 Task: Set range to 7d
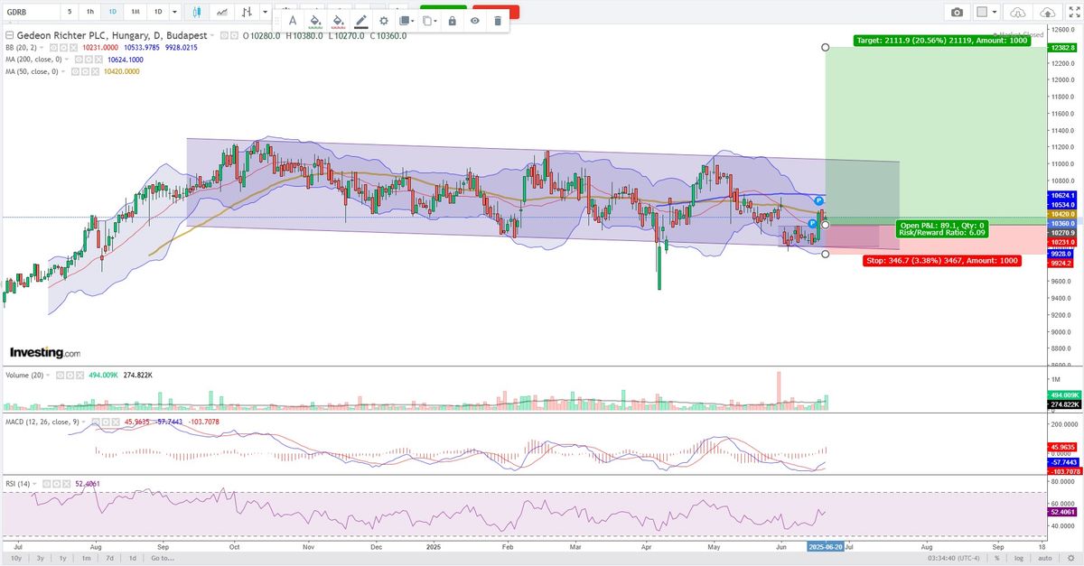tap(109, 558)
